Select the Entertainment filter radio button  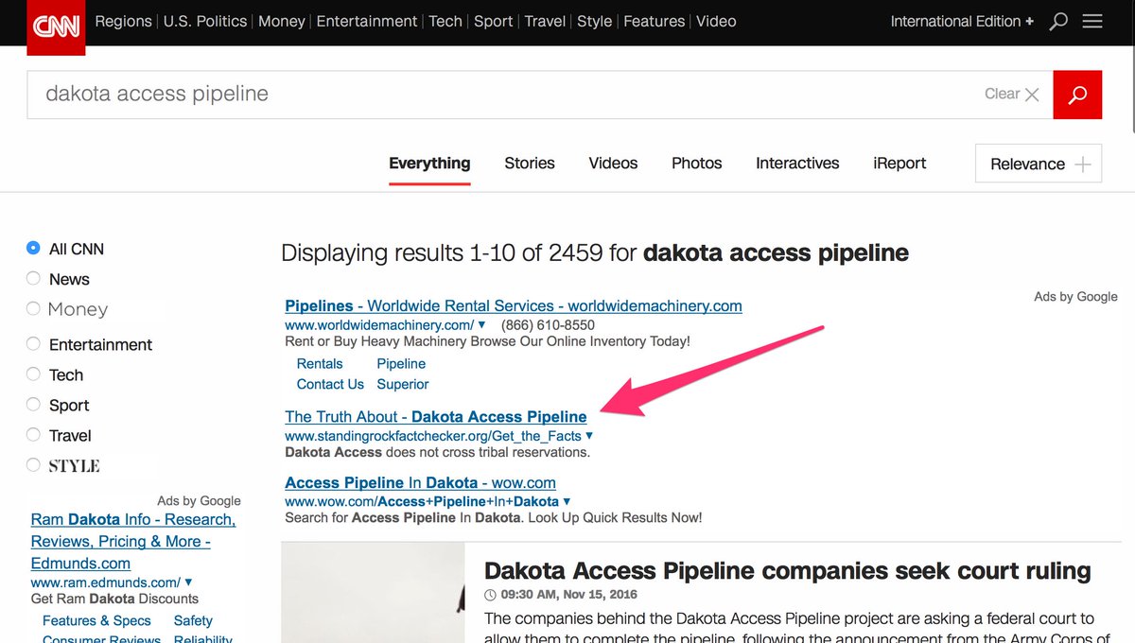pyautogui.click(x=33, y=343)
